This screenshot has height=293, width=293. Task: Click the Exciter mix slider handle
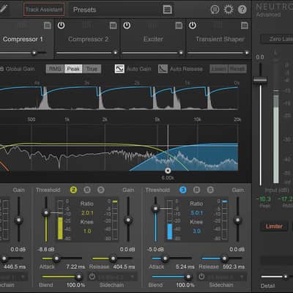coord(181,53)
